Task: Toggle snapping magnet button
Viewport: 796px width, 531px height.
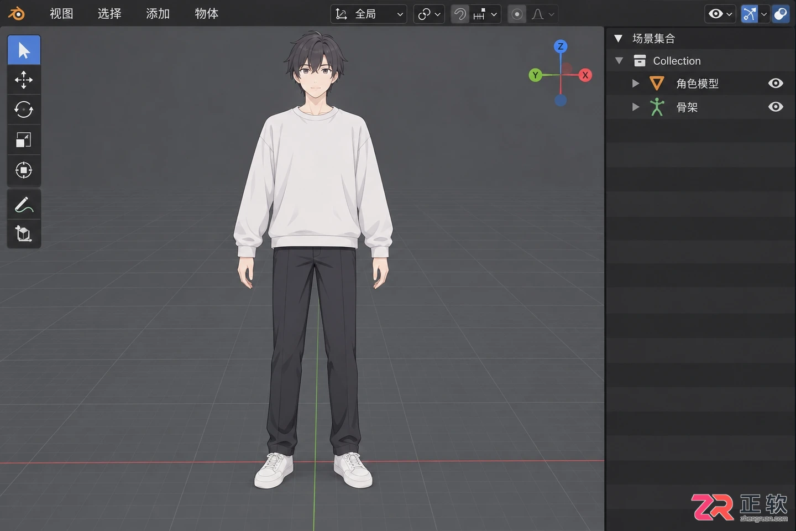Action: (460, 14)
